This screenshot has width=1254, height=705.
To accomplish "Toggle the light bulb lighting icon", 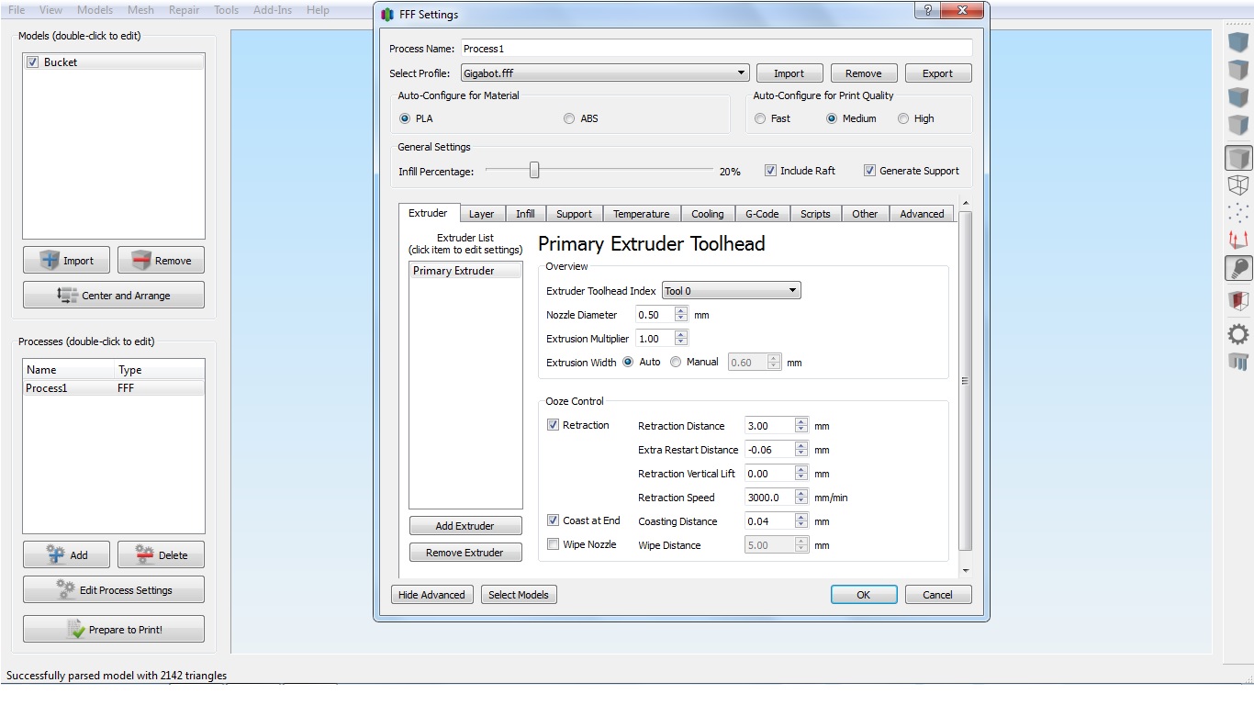I will (1238, 268).
